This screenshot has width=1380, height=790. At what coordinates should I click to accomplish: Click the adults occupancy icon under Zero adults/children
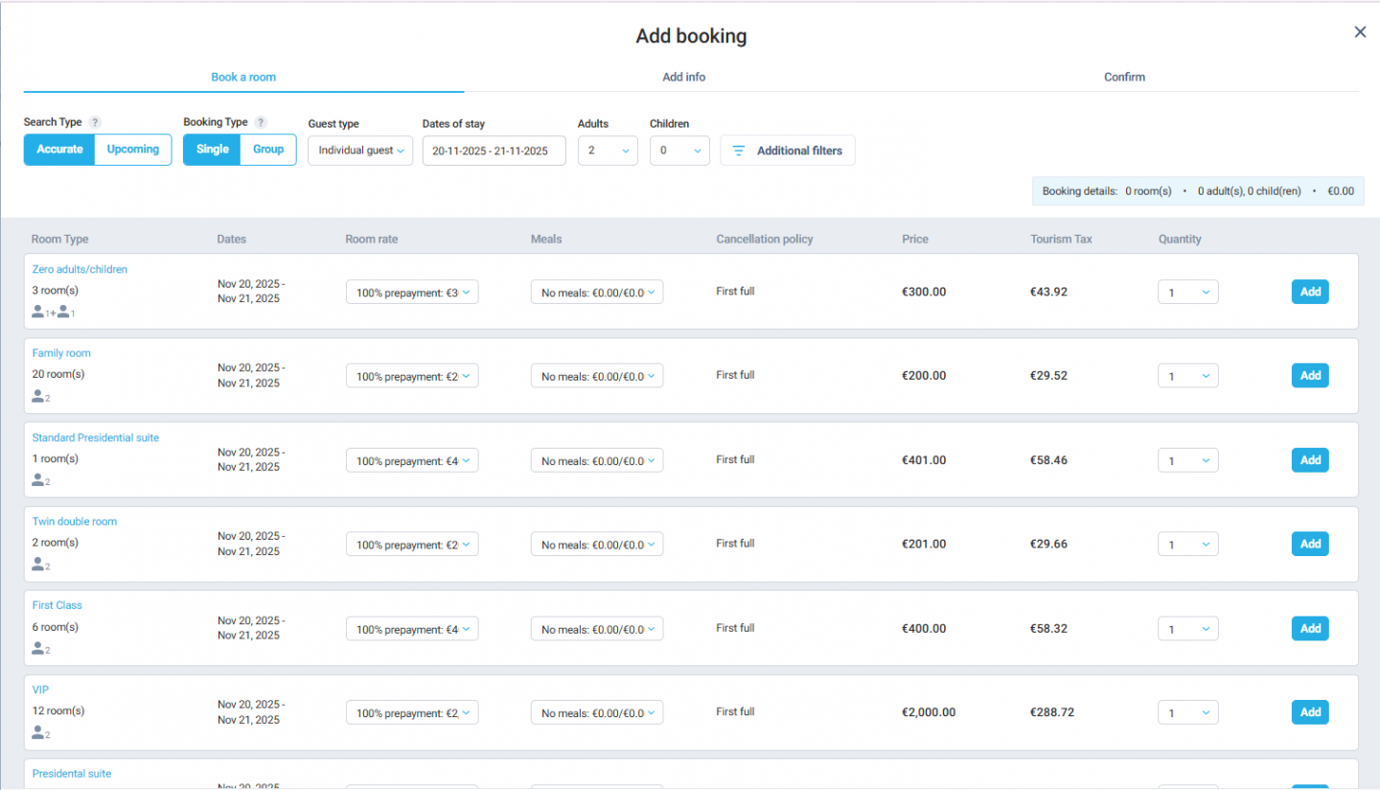point(37,312)
